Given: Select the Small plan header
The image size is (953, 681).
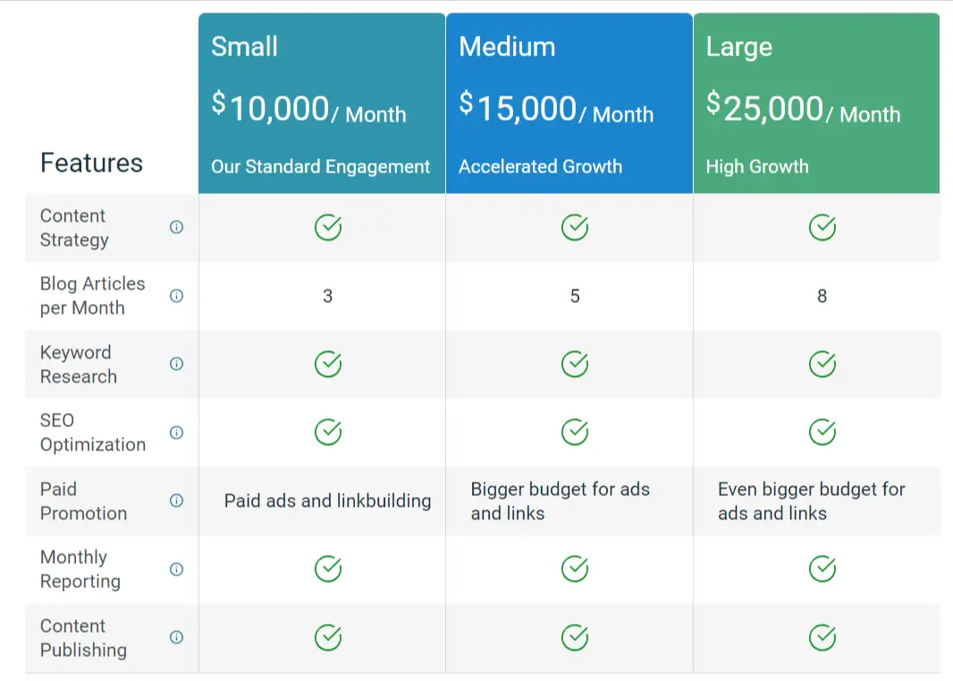Looking at the screenshot, I should 244,46.
